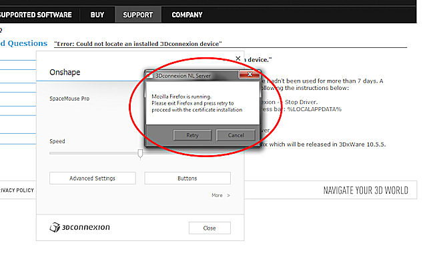Image resolution: width=427 pixels, height=261 pixels.
Task: Click the Onshape title text
Action: coord(65,73)
